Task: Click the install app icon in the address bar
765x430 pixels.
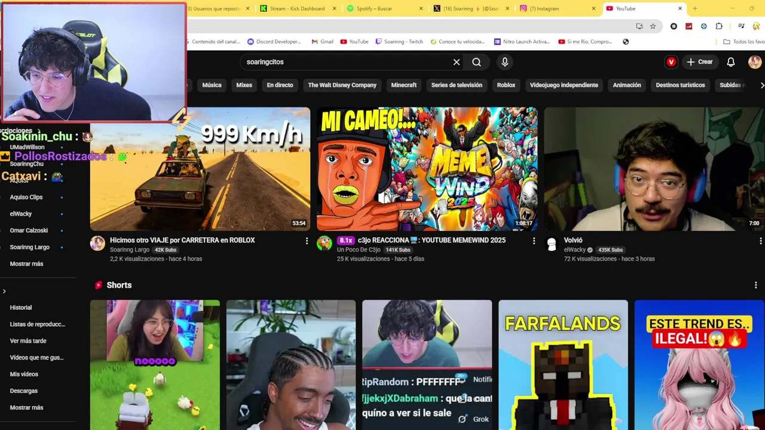Action: [639, 26]
